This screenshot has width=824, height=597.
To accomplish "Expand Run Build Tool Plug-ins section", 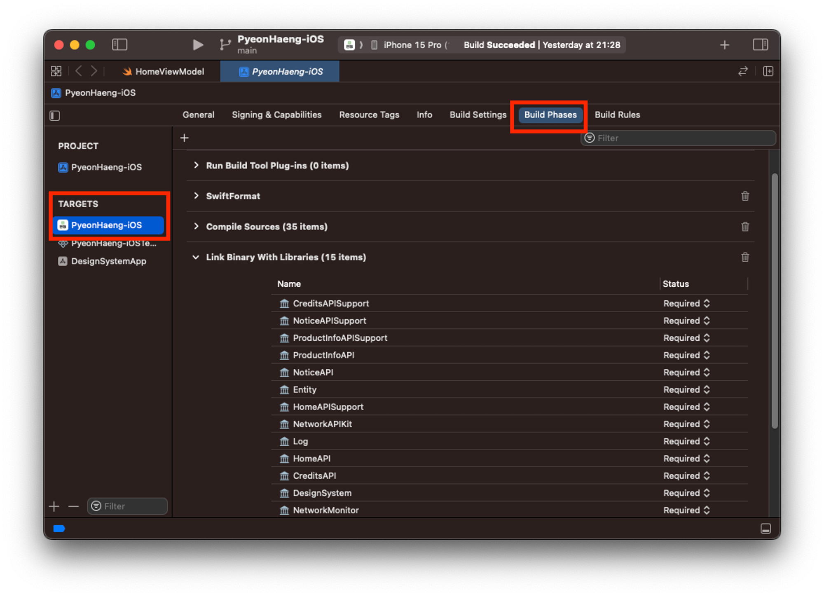I will coord(196,165).
